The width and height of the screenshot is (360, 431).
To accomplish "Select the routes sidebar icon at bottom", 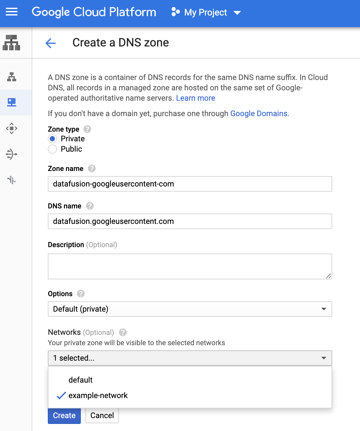I will point(11,180).
